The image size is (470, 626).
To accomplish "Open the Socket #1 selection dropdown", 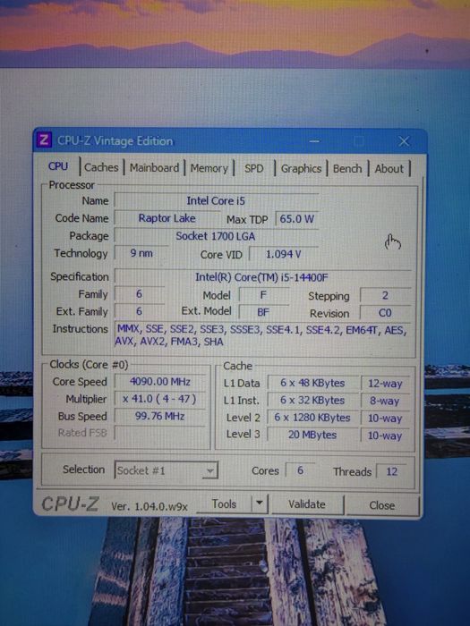I will click(x=167, y=470).
